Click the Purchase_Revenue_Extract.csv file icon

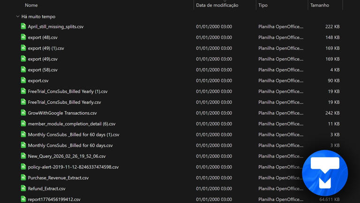pyautogui.click(x=23, y=178)
